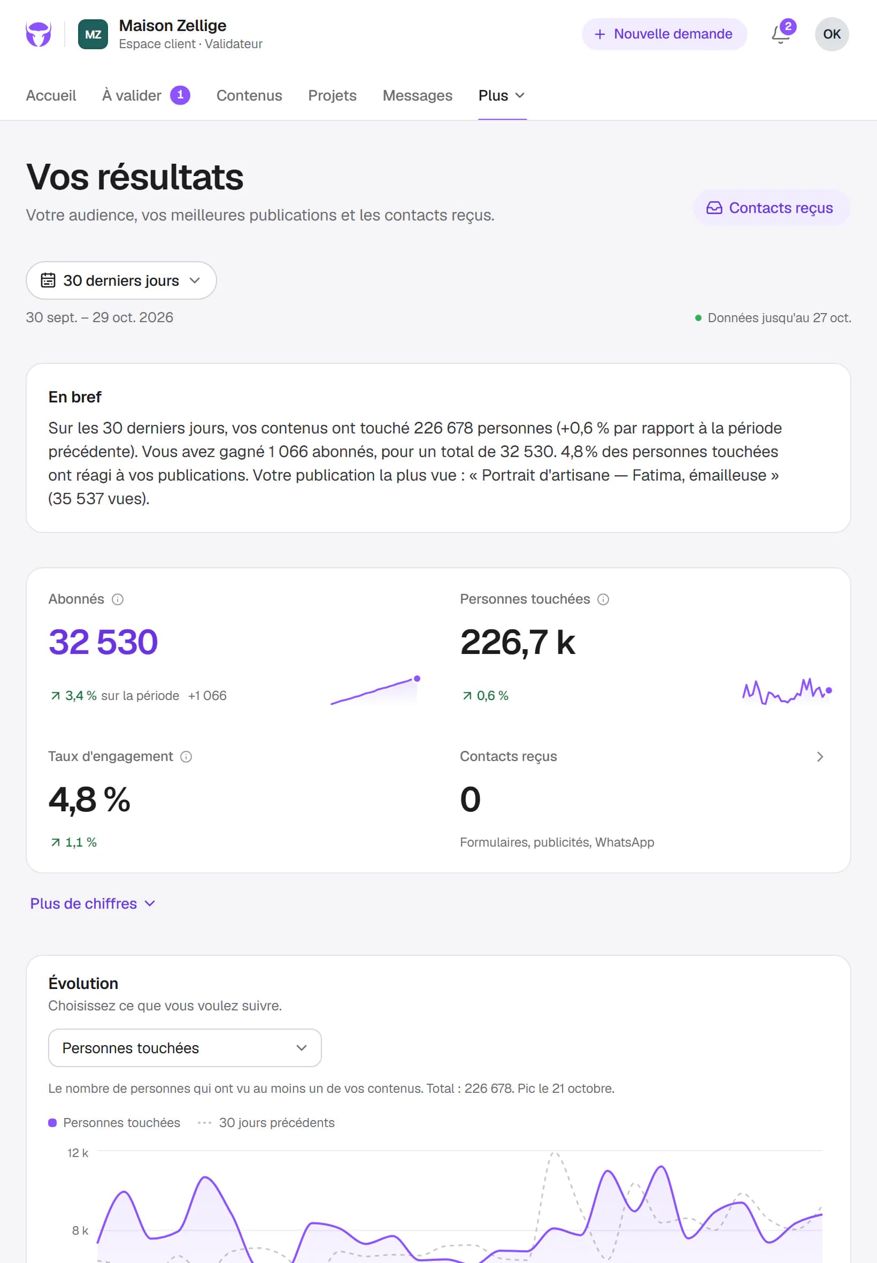Click the En bref heading
This screenshot has height=1263, width=877.
[75, 397]
